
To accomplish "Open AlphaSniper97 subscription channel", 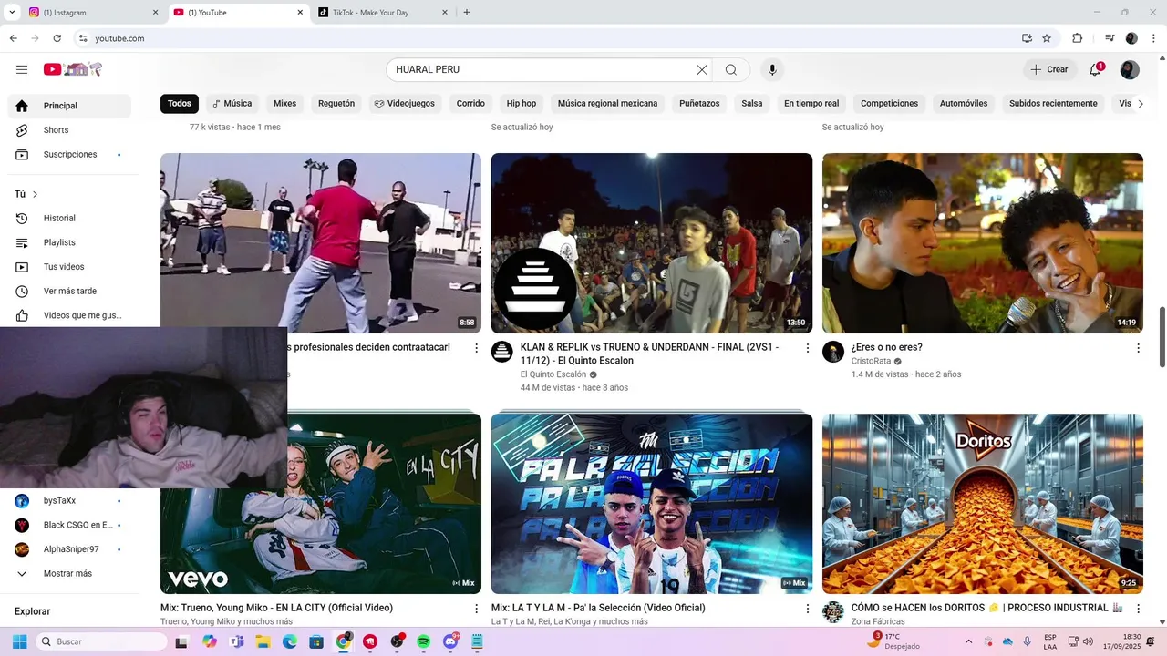I will [69, 549].
